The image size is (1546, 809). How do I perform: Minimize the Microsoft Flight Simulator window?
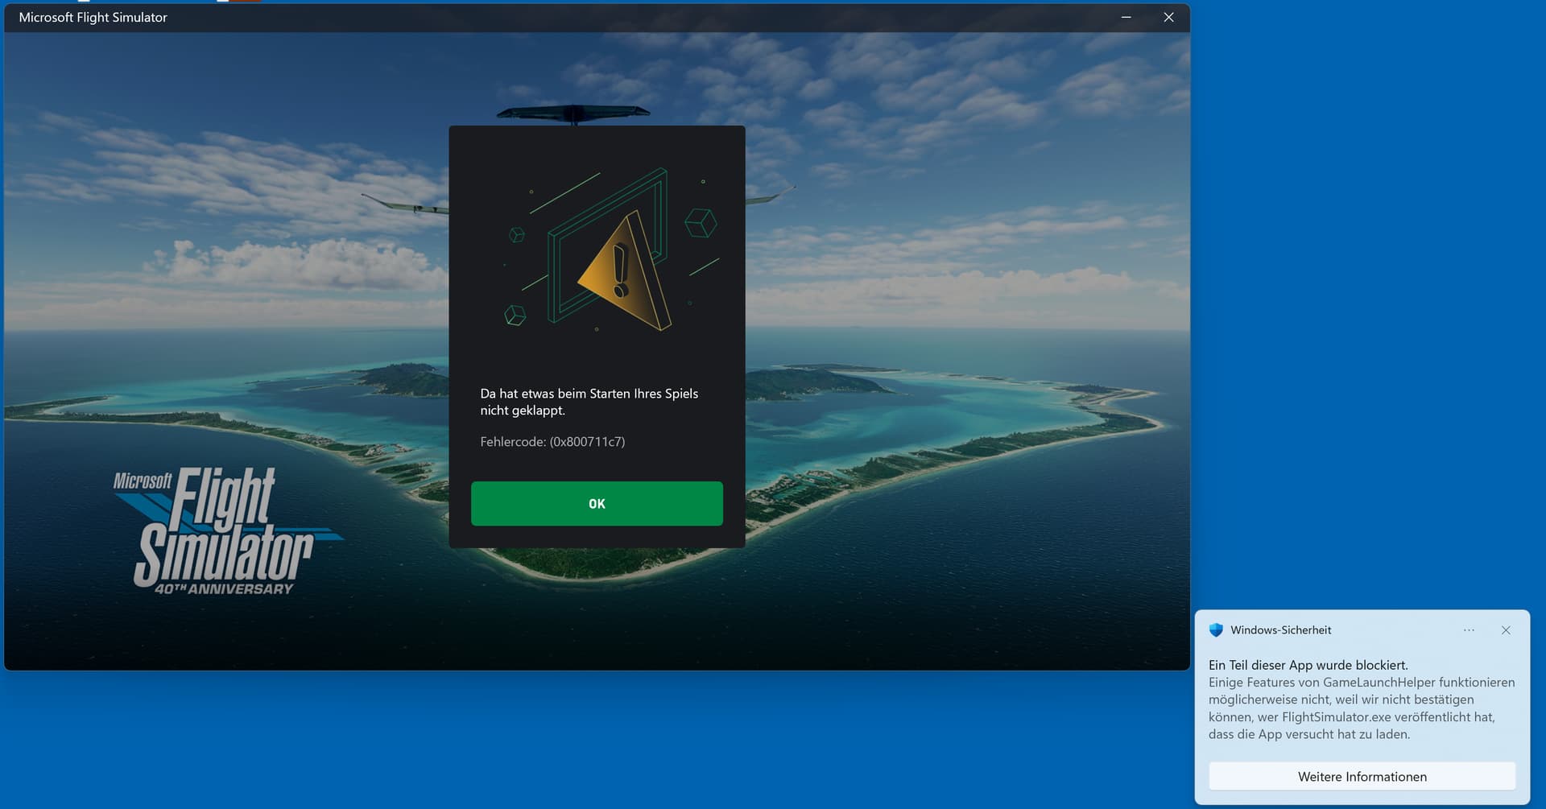coord(1126,17)
